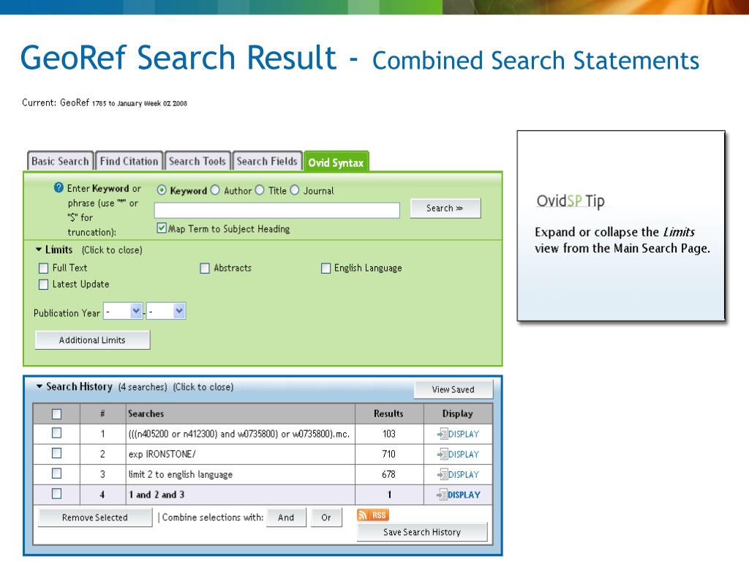Click the View Saved button
Viewport: 749px width, 562px height.
pos(453,389)
